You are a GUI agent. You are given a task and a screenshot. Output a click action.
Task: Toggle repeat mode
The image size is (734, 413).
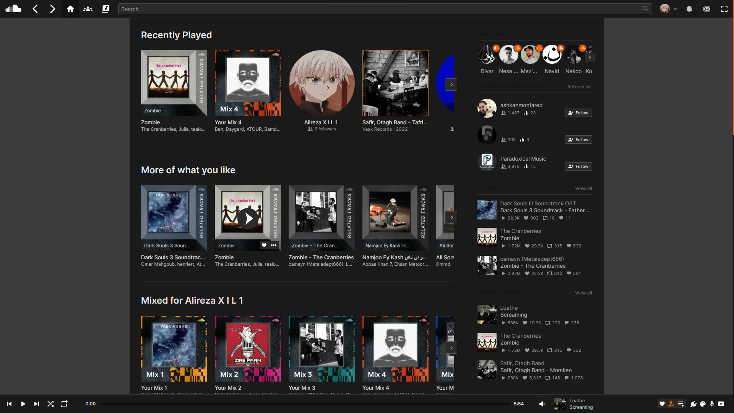(64, 404)
